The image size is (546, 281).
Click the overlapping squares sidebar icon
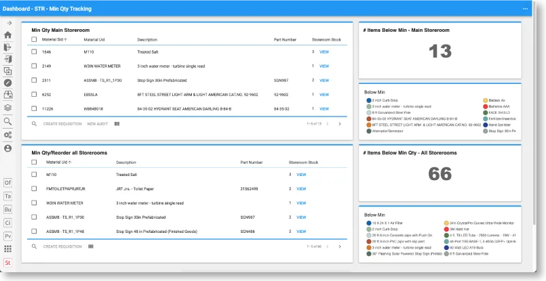point(7,71)
